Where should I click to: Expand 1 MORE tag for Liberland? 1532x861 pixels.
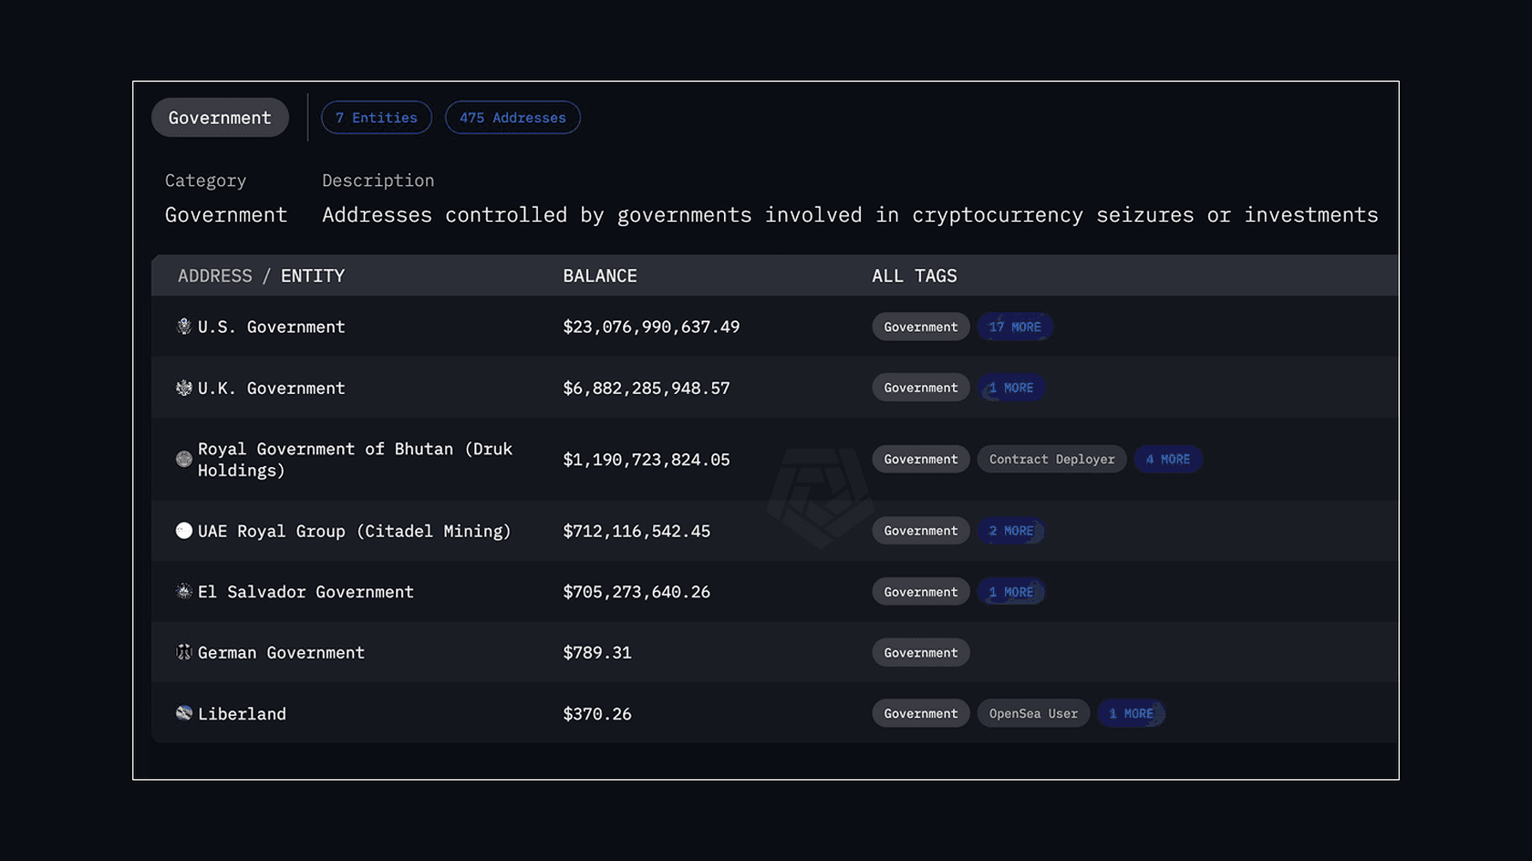1131,713
